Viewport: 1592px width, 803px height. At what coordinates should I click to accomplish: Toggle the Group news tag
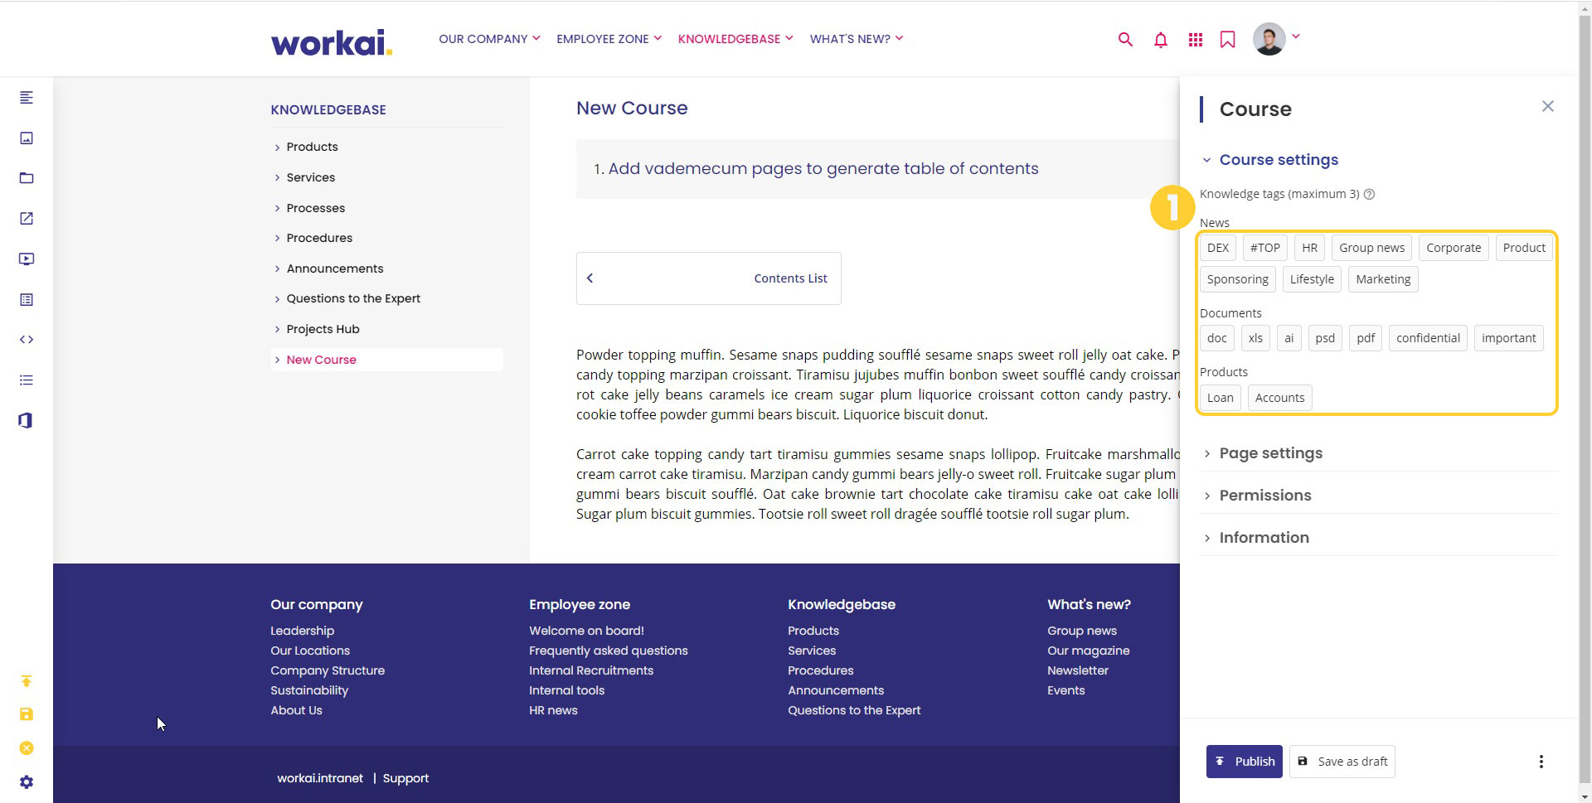coord(1371,248)
